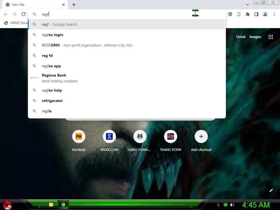Screen dimensions: 280x210
Task: Choose the 'refrigerator' suggestion
Action: coord(127,101)
